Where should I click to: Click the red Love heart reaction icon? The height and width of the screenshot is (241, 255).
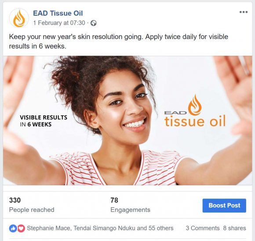21,228
